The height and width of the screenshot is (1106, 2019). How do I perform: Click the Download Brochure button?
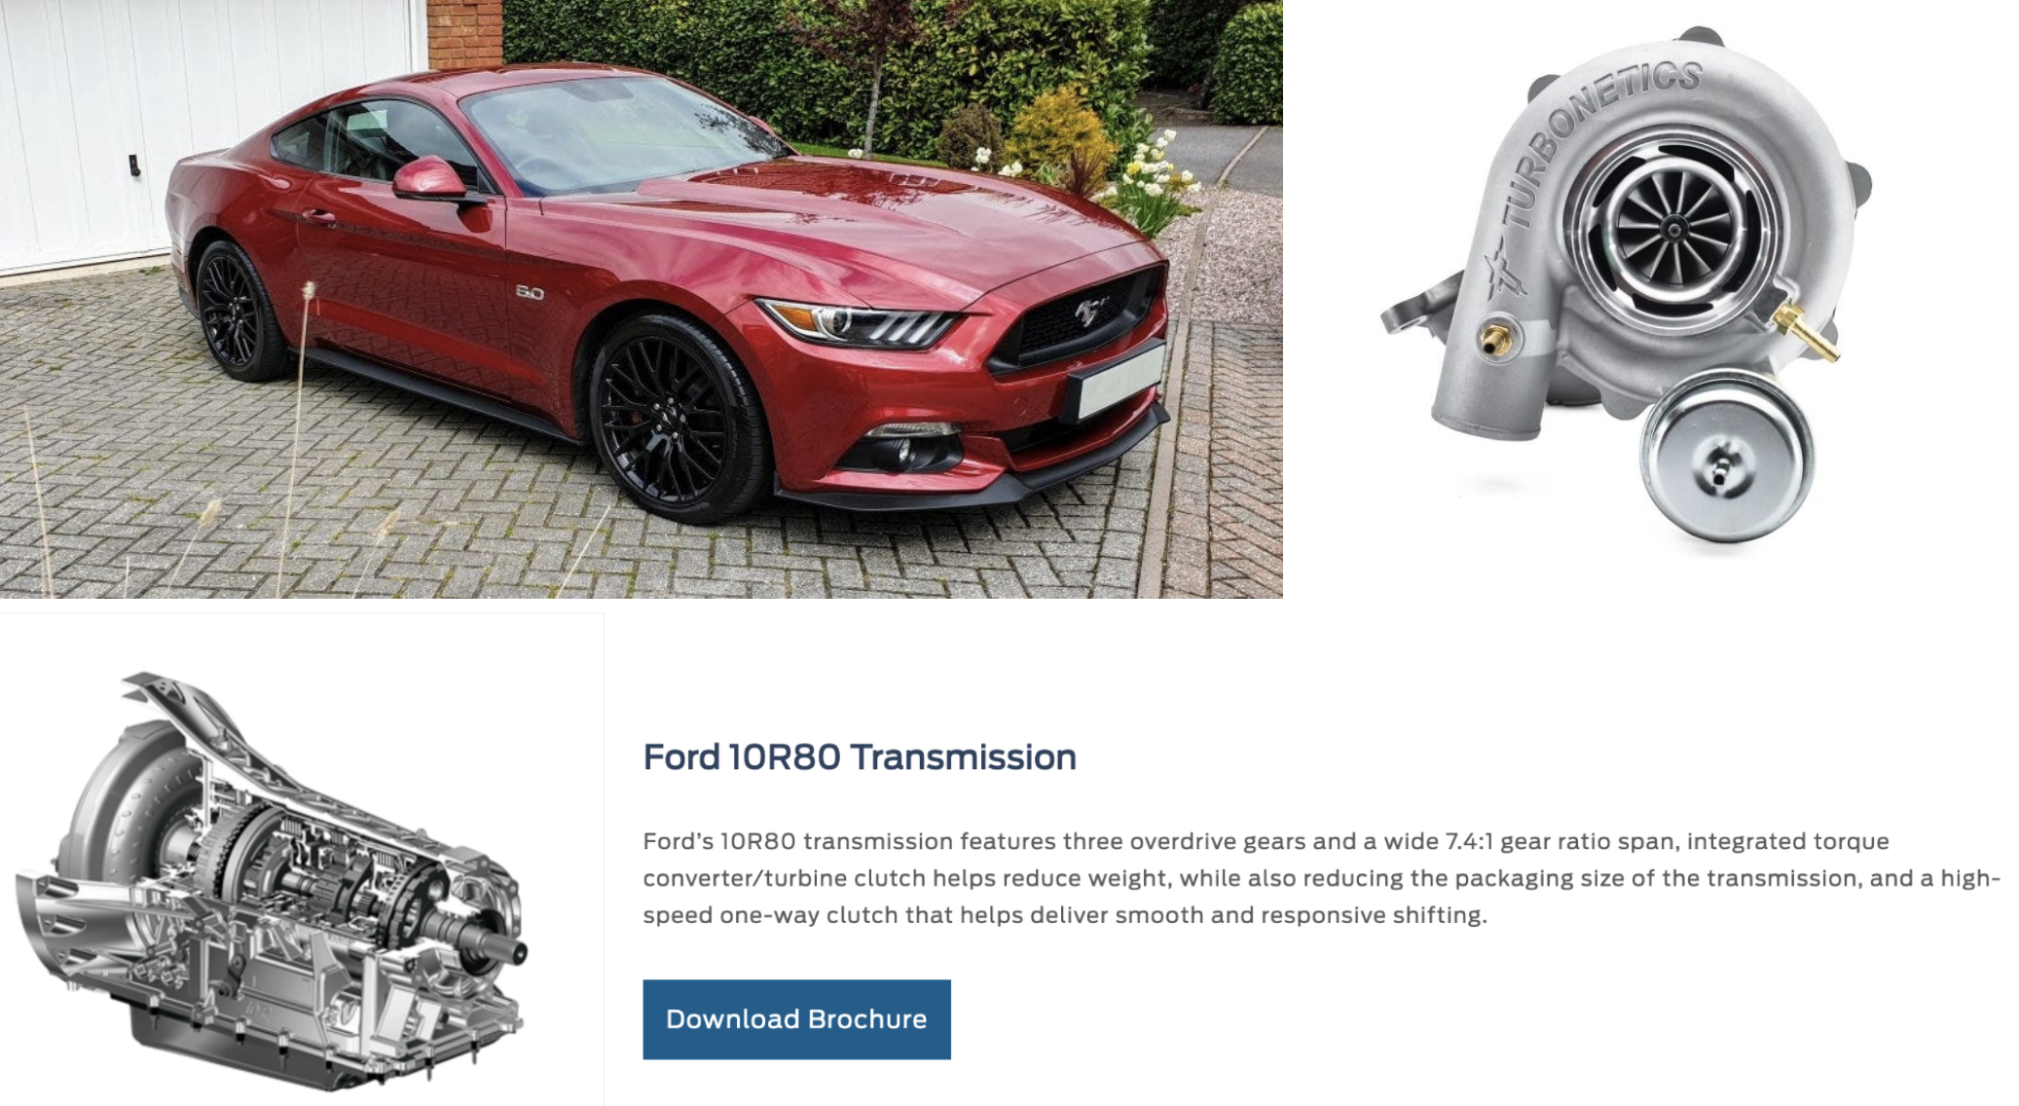tap(796, 1018)
